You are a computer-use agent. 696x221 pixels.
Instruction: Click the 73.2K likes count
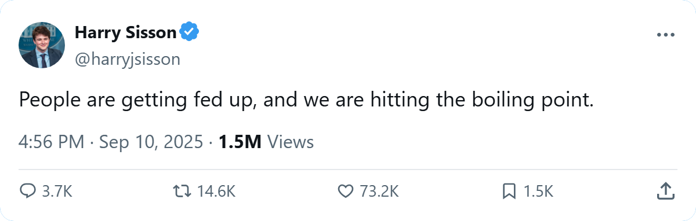point(379,191)
